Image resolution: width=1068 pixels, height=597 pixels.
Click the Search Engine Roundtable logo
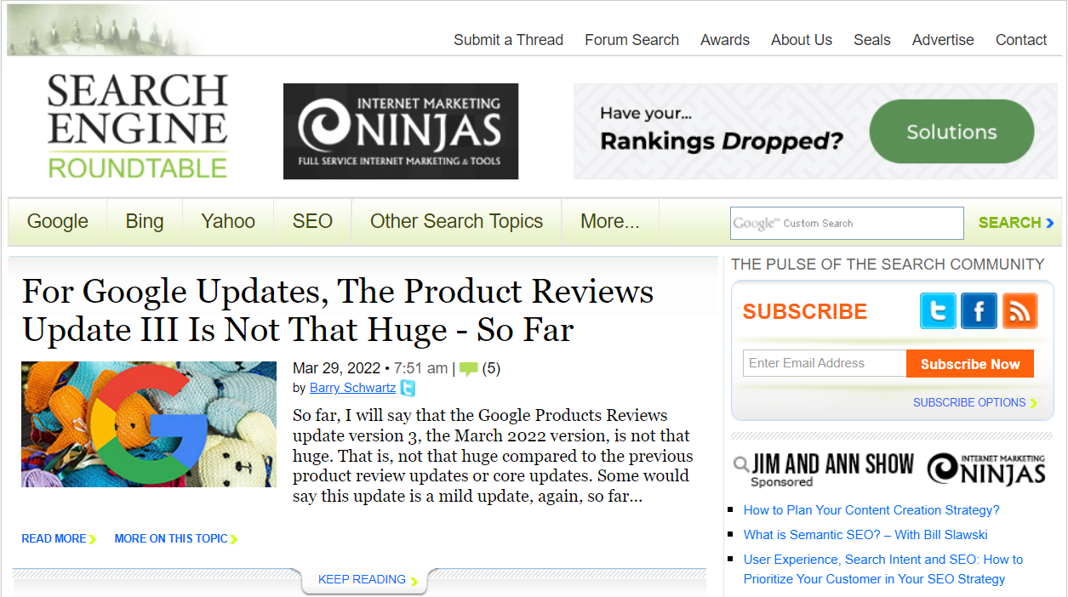point(137,127)
